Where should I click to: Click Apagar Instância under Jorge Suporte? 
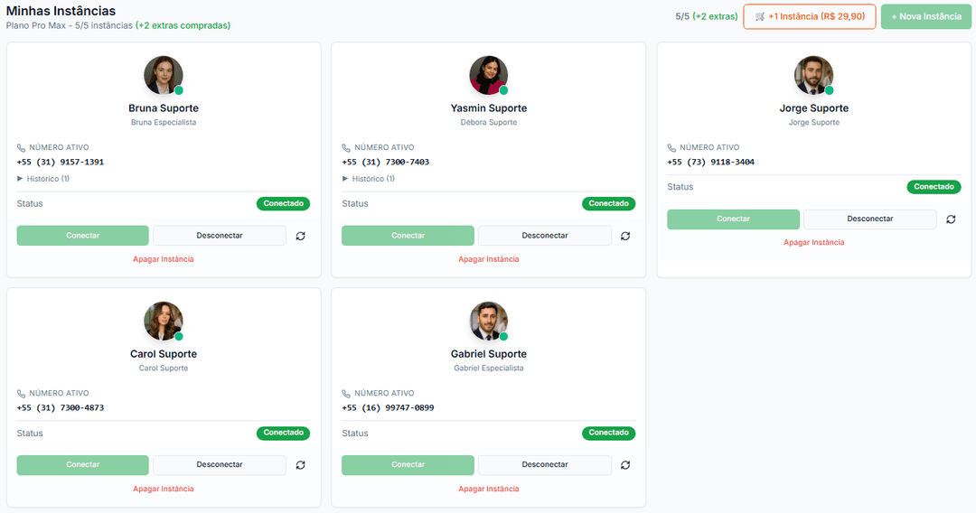[813, 242]
